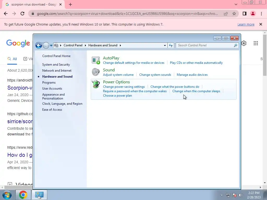This screenshot has width=267, height=200.
Task: Open Google settings gear icon
Action: [244, 43]
